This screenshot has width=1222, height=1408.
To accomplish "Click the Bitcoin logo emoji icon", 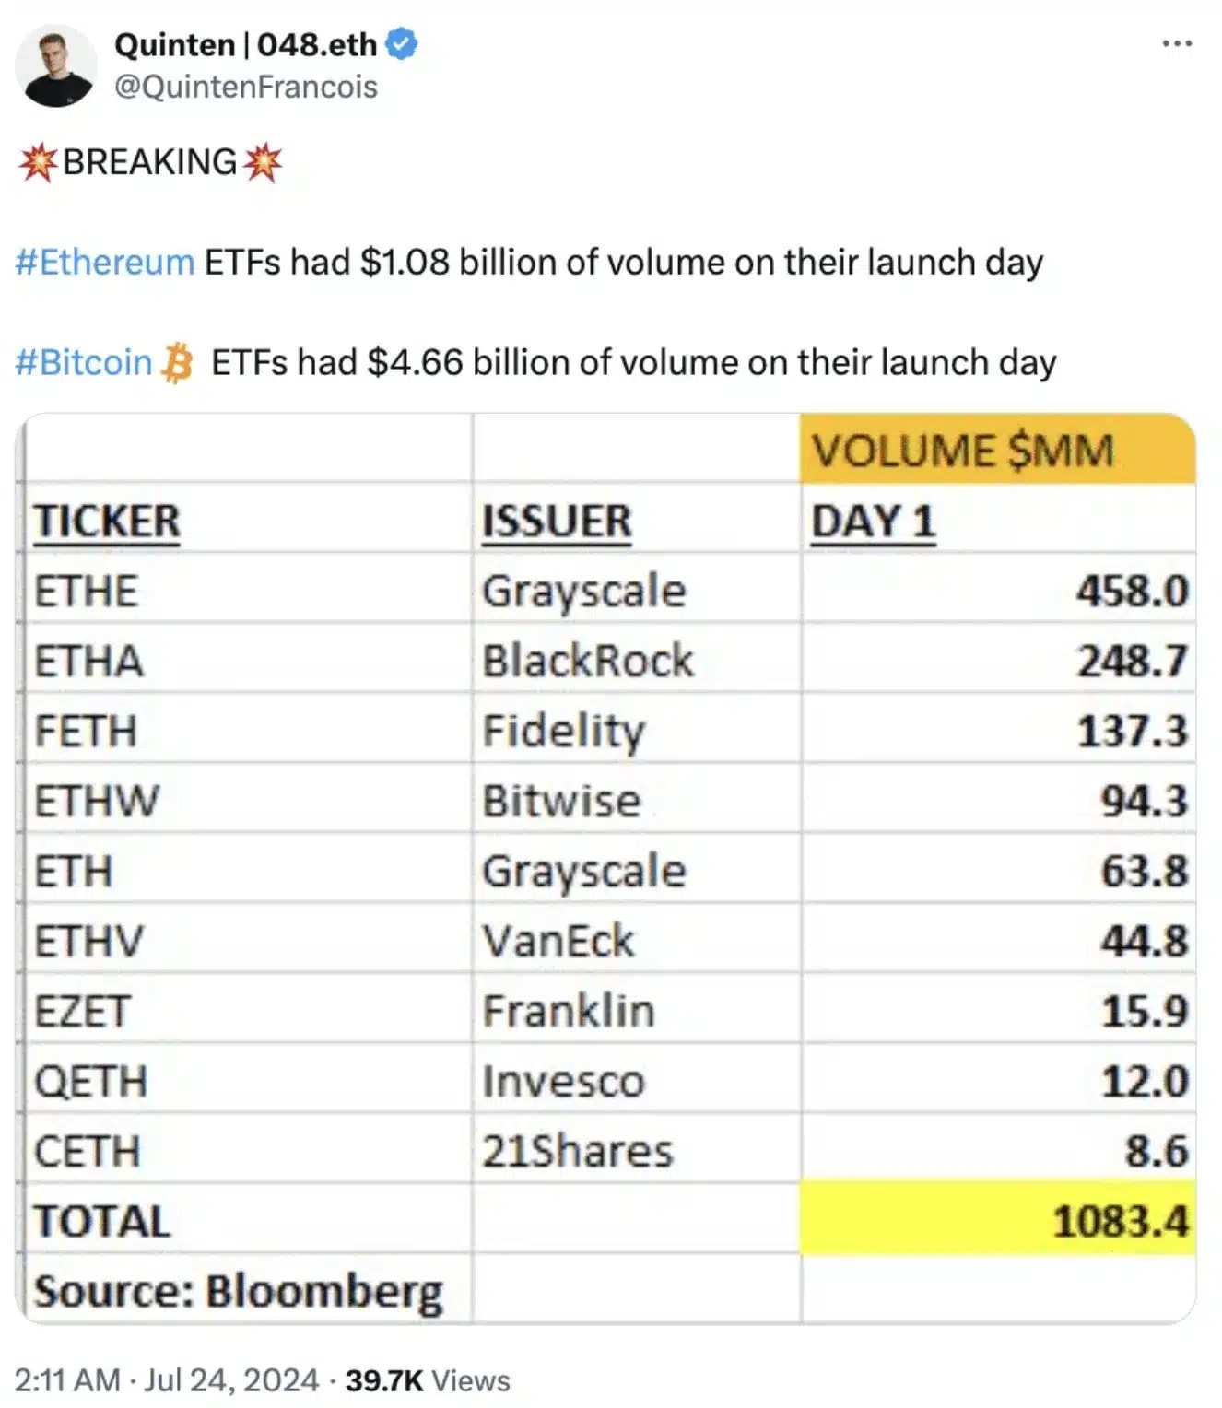I will click(x=177, y=362).
